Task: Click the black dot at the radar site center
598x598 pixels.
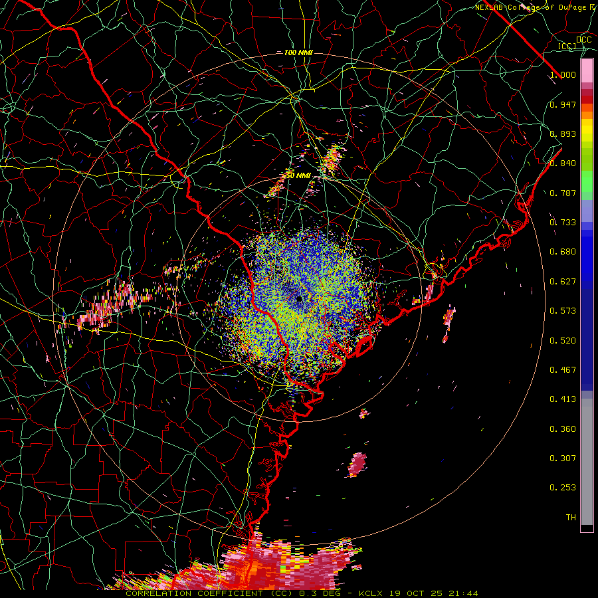Action: tap(299, 298)
